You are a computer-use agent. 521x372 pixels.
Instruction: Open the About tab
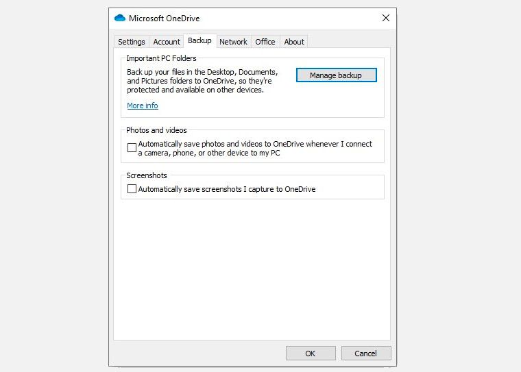click(x=294, y=42)
